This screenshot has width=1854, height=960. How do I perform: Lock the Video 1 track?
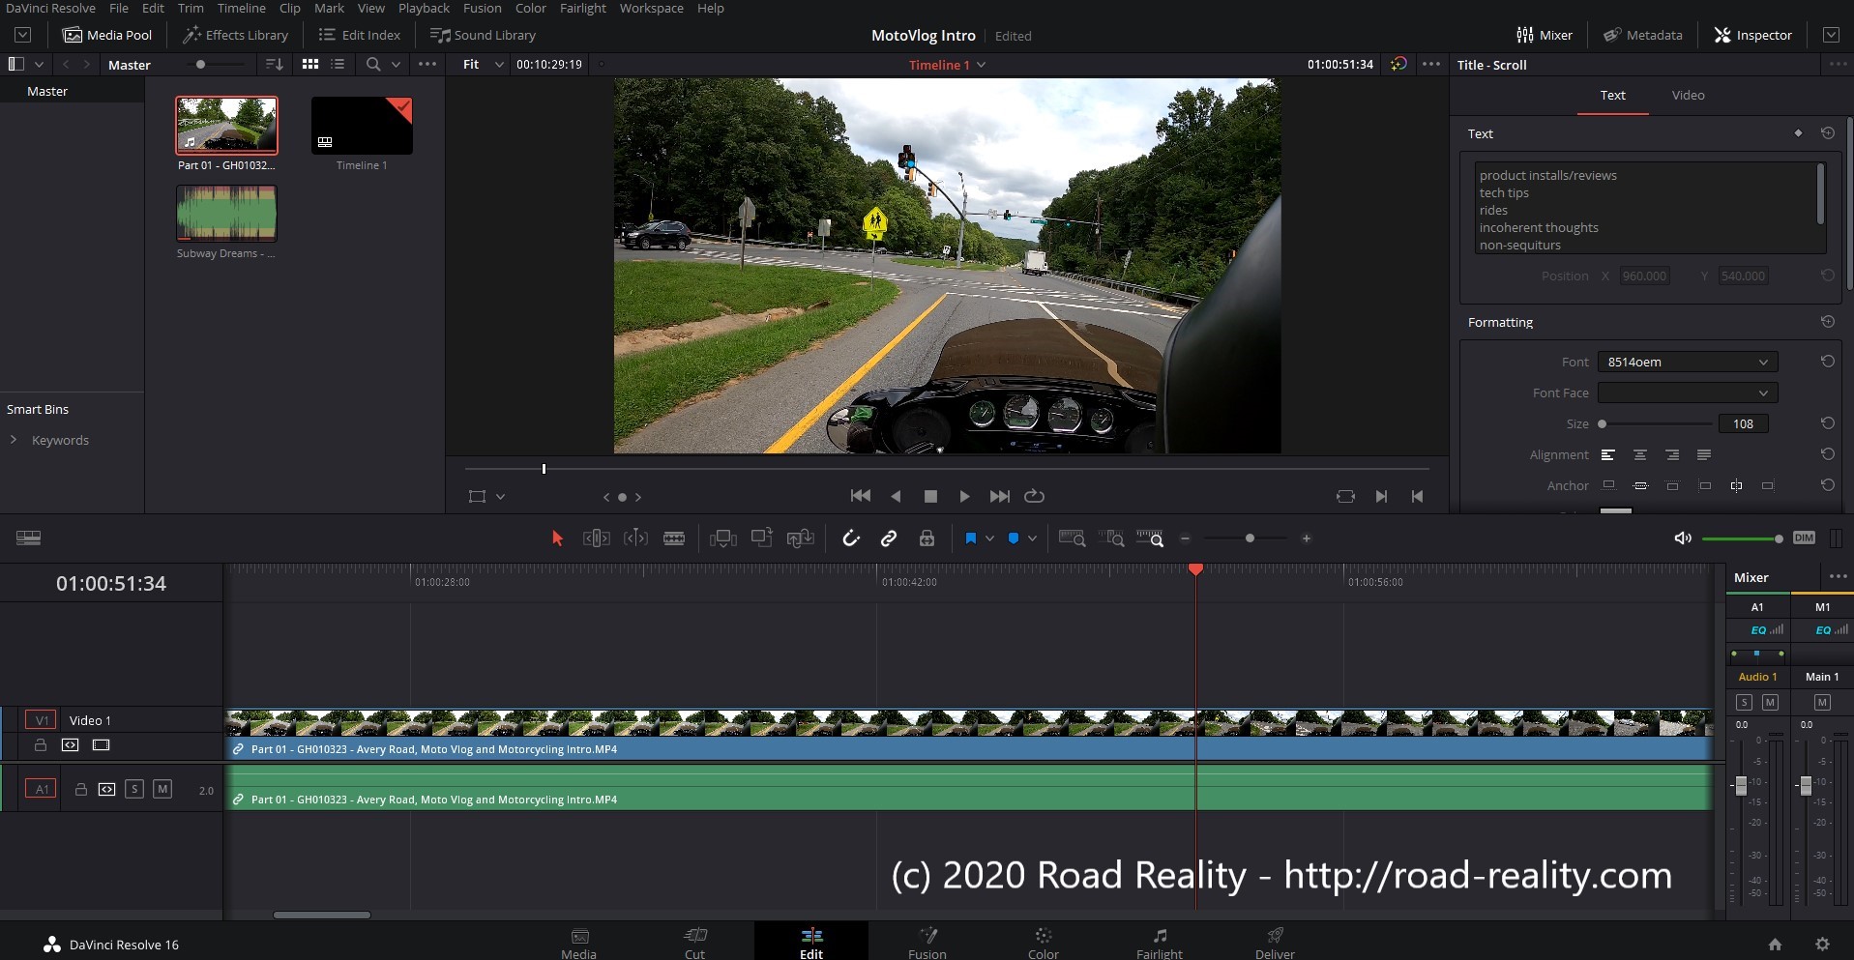point(41,745)
